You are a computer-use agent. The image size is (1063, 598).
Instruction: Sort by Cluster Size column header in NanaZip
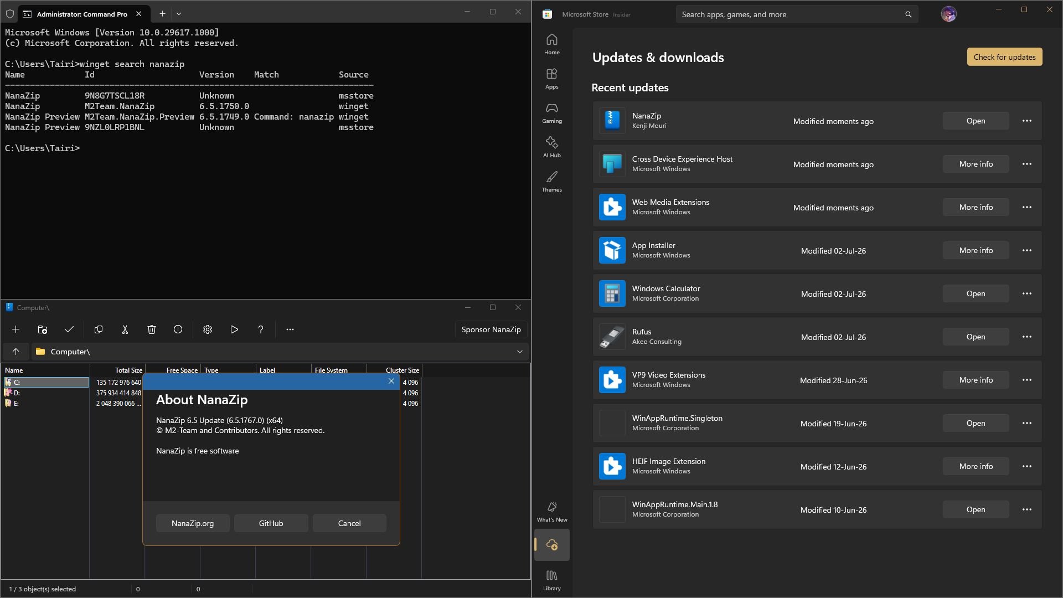click(394, 370)
